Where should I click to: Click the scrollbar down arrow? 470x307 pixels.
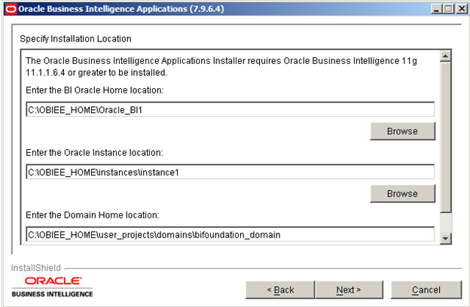(x=446, y=239)
